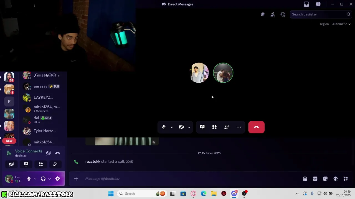Start activity from the voice panel
The width and height of the screenshot is (355, 199).
click(x=41, y=164)
